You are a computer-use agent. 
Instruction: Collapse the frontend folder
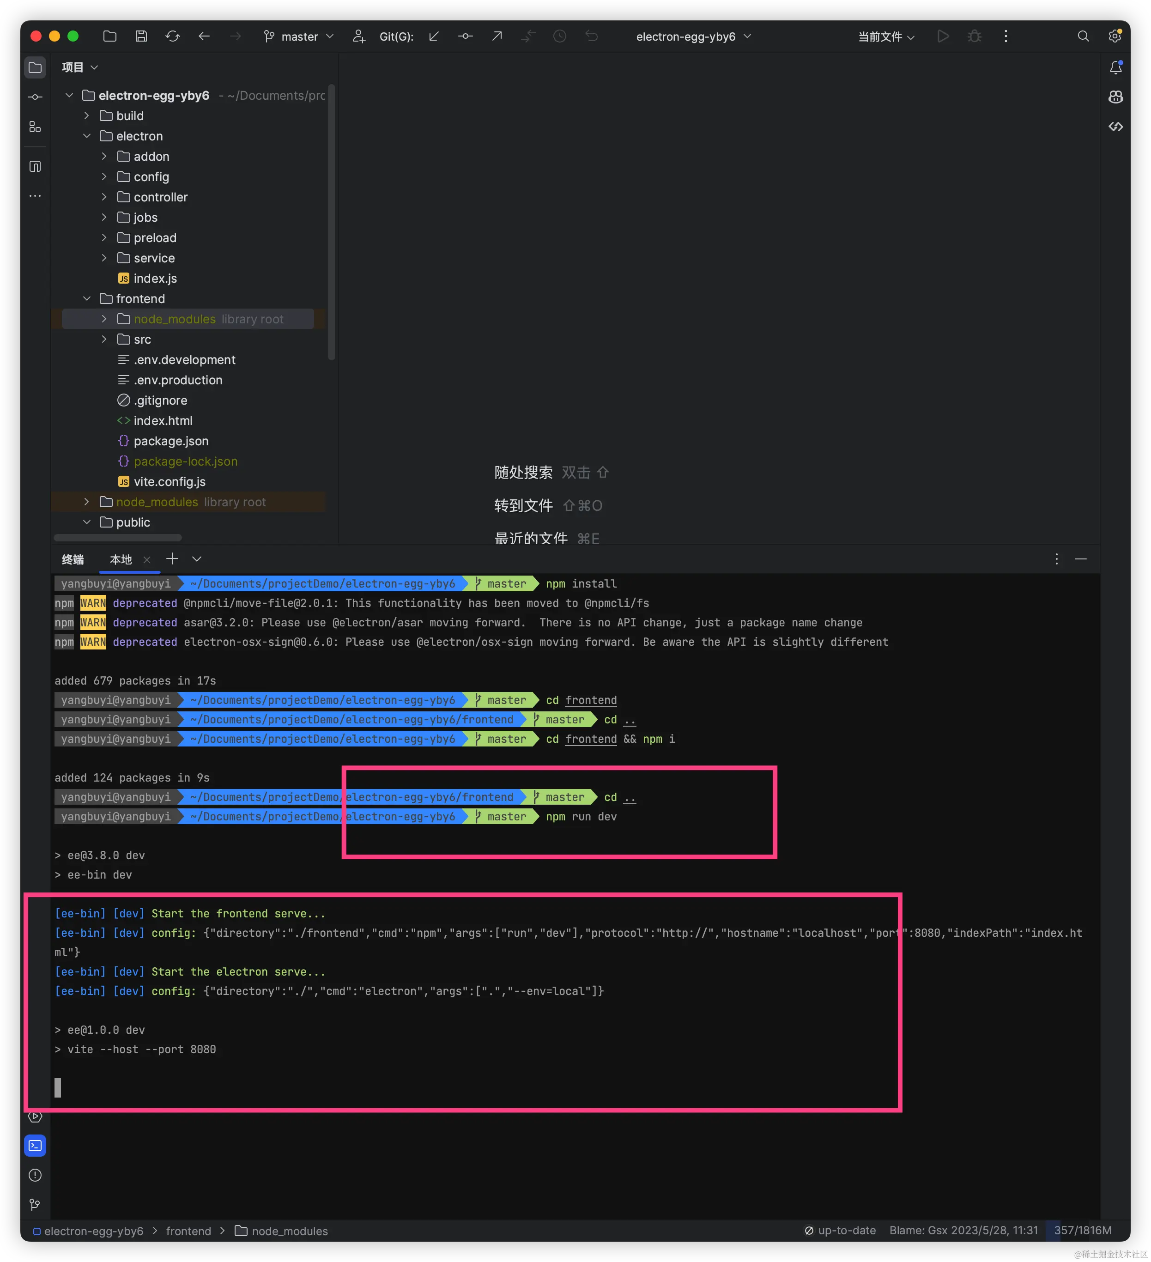pyautogui.click(x=87, y=298)
